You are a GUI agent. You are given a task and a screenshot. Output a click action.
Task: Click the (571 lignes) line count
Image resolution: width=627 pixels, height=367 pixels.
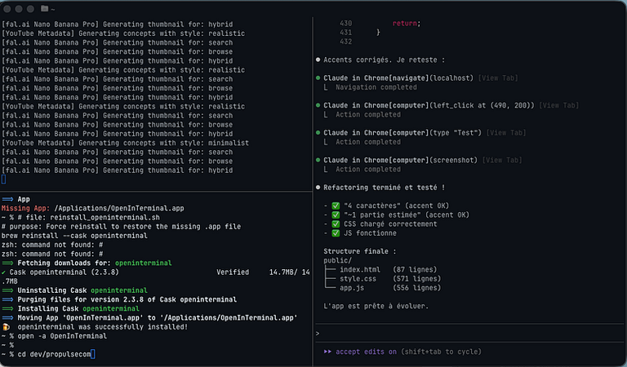pos(416,279)
